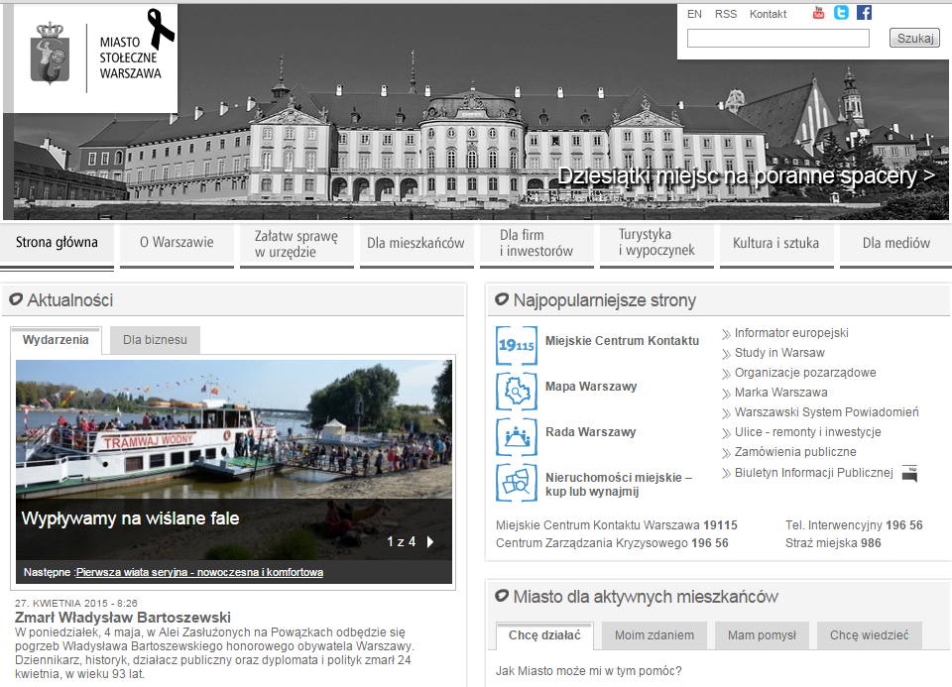
Task: Click the Rada Warszawy council icon
Action: 516,436
